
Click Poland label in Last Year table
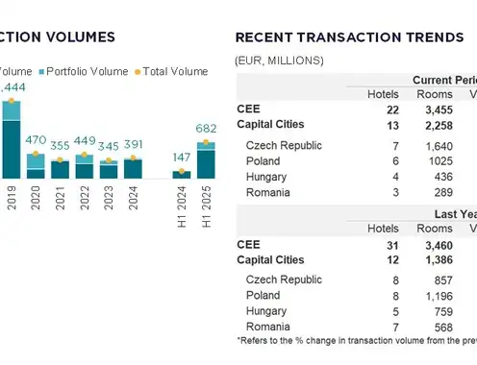point(264,295)
